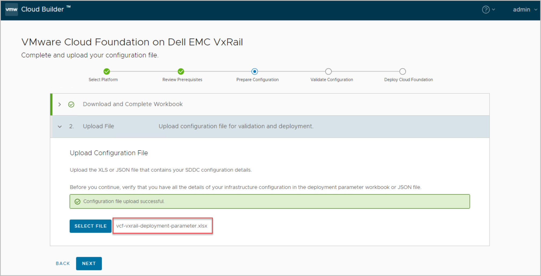Go BACK to the previous step

click(63, 263)
